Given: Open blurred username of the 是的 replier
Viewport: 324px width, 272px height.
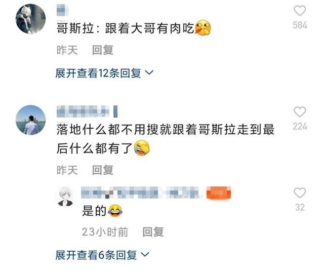Looking at the screenshot, I should (x=142, y=192).
